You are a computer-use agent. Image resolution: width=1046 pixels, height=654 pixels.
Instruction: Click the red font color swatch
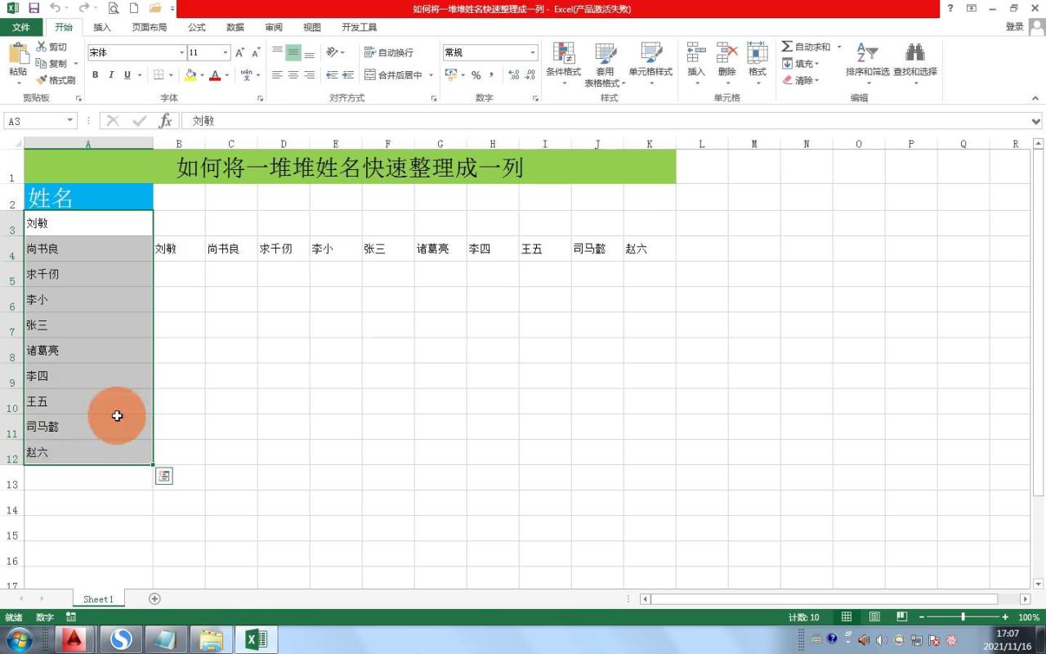[215, 75]
